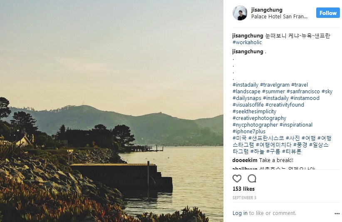The image size is (342, 222).
Task: Open jisangchung username in header
Action: pos(267,10)
